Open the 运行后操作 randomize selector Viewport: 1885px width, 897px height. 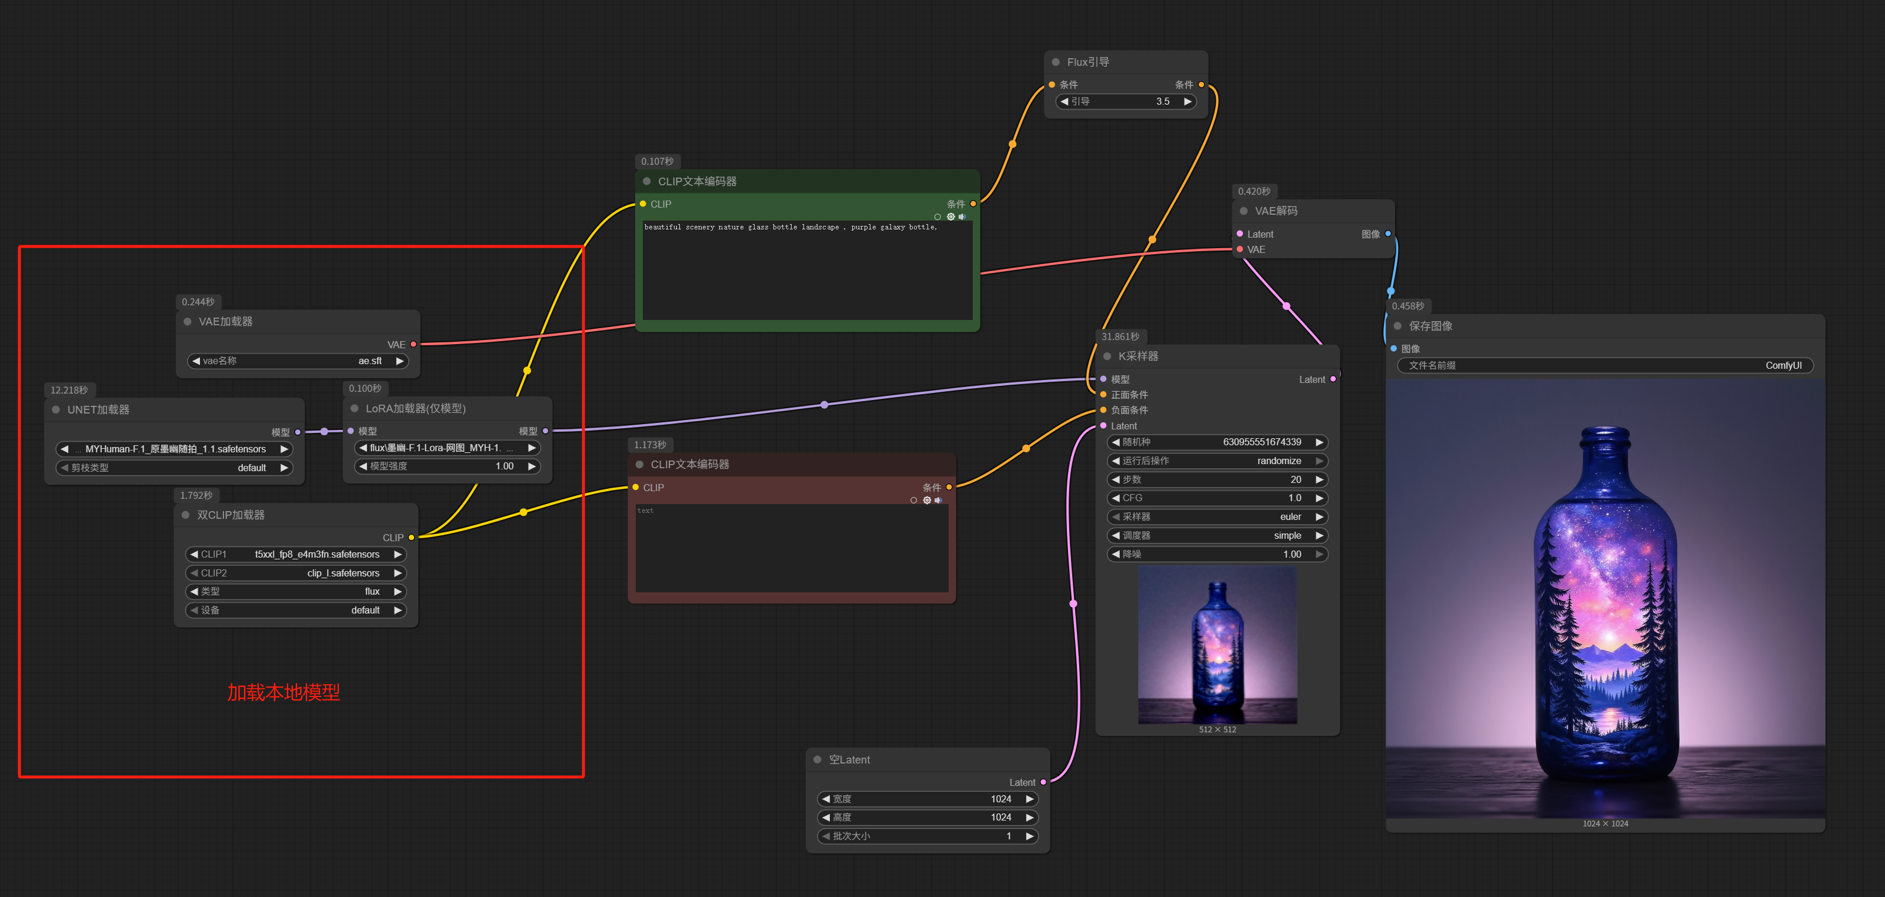[x=1217, y=461]
